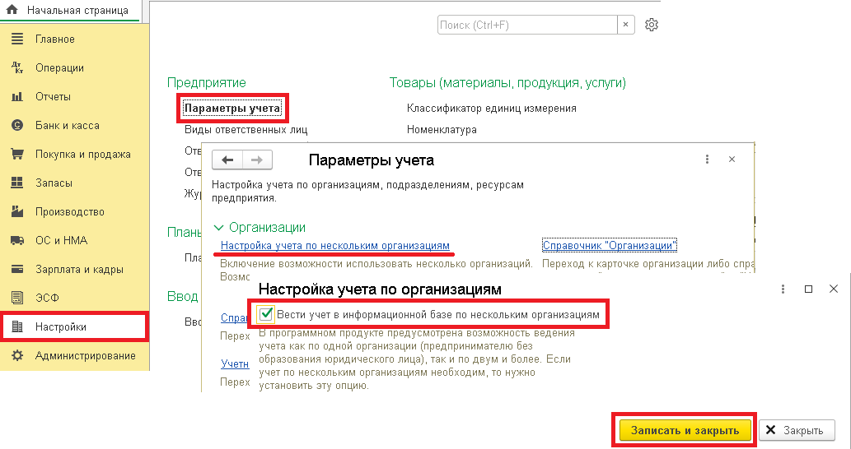Screen dimensions: 851x449
Task: Open Настройка учета по нескольким организациям link
Action: click(335, 246)
